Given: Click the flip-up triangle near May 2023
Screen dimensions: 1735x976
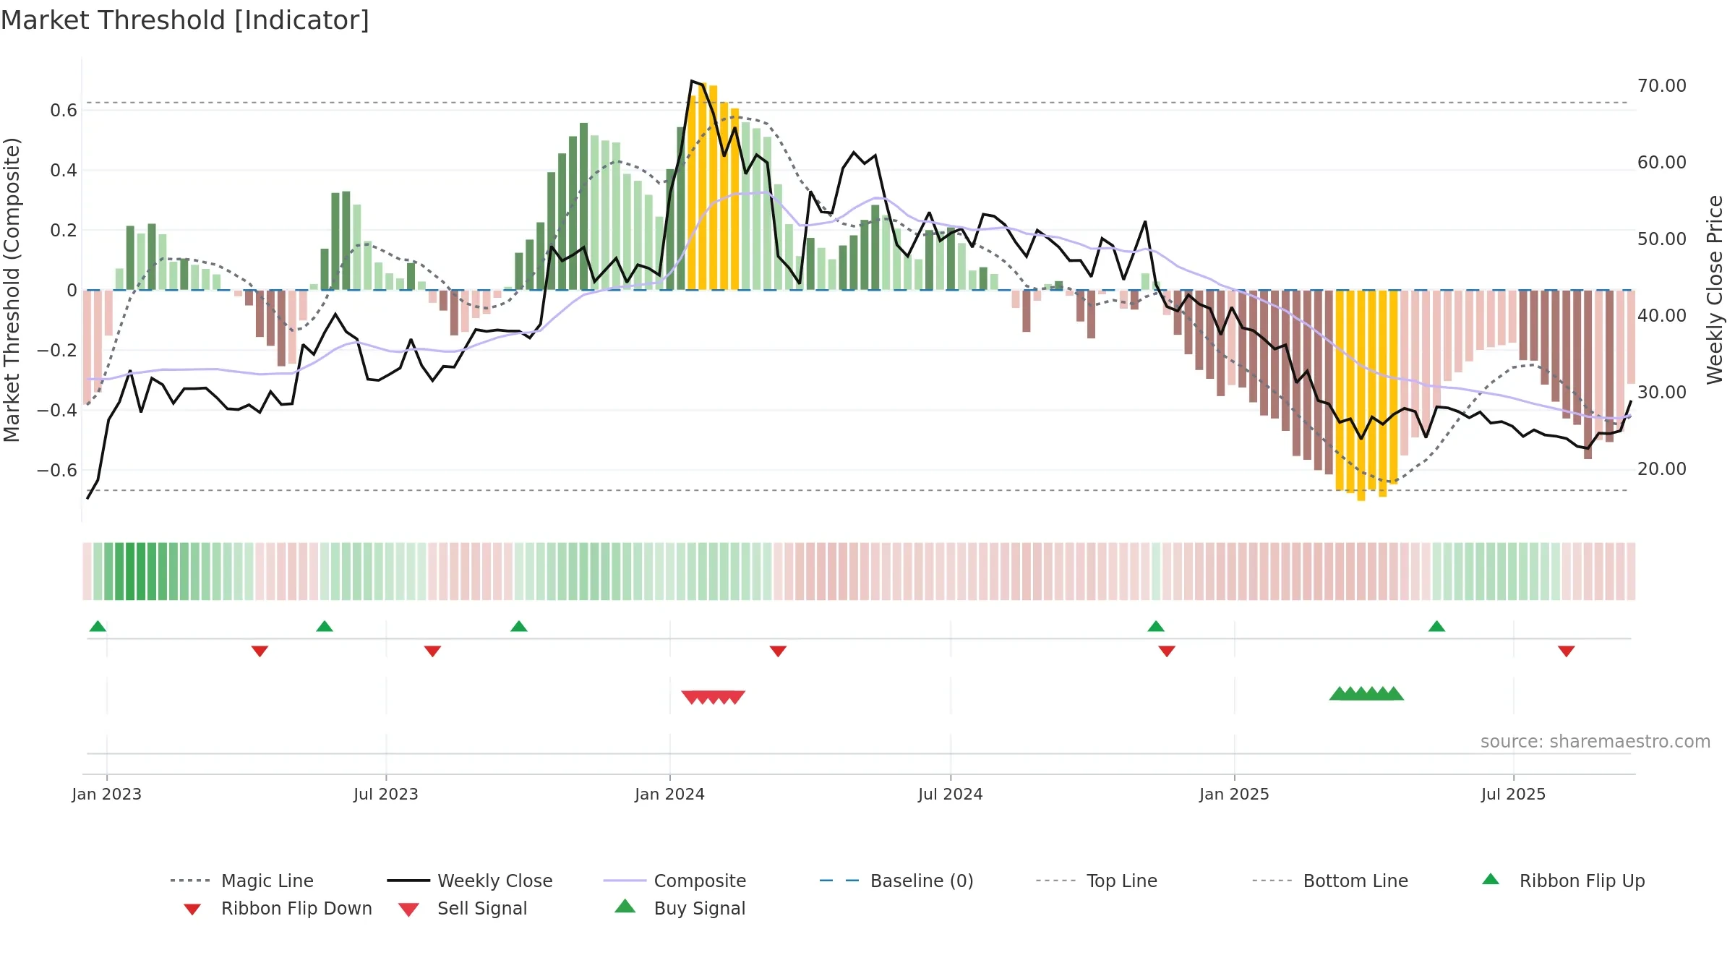Looking at the screenshot, I should point(325,626).
